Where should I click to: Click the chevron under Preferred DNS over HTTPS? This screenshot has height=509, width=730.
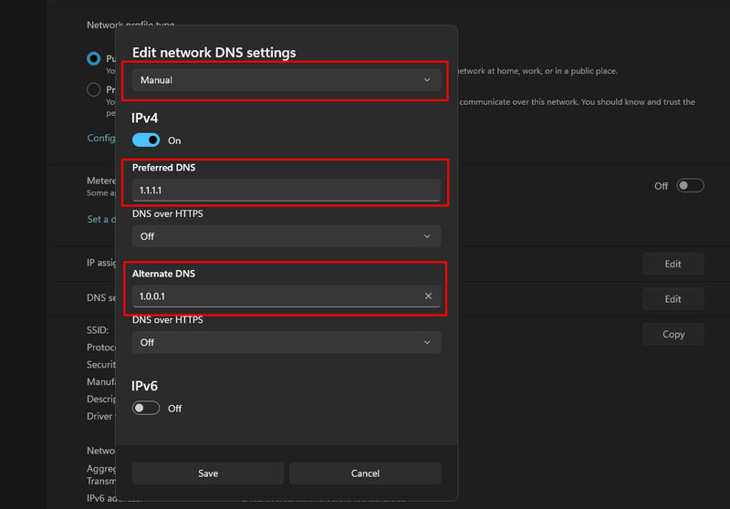coord(427,236)
